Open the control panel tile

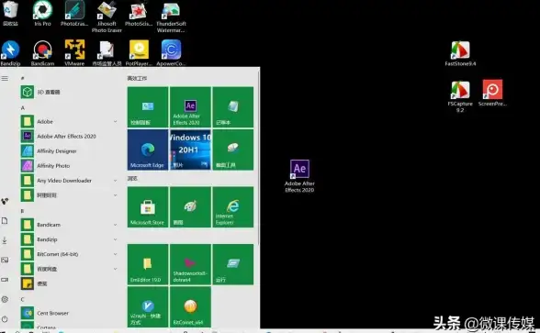(148, 107)
